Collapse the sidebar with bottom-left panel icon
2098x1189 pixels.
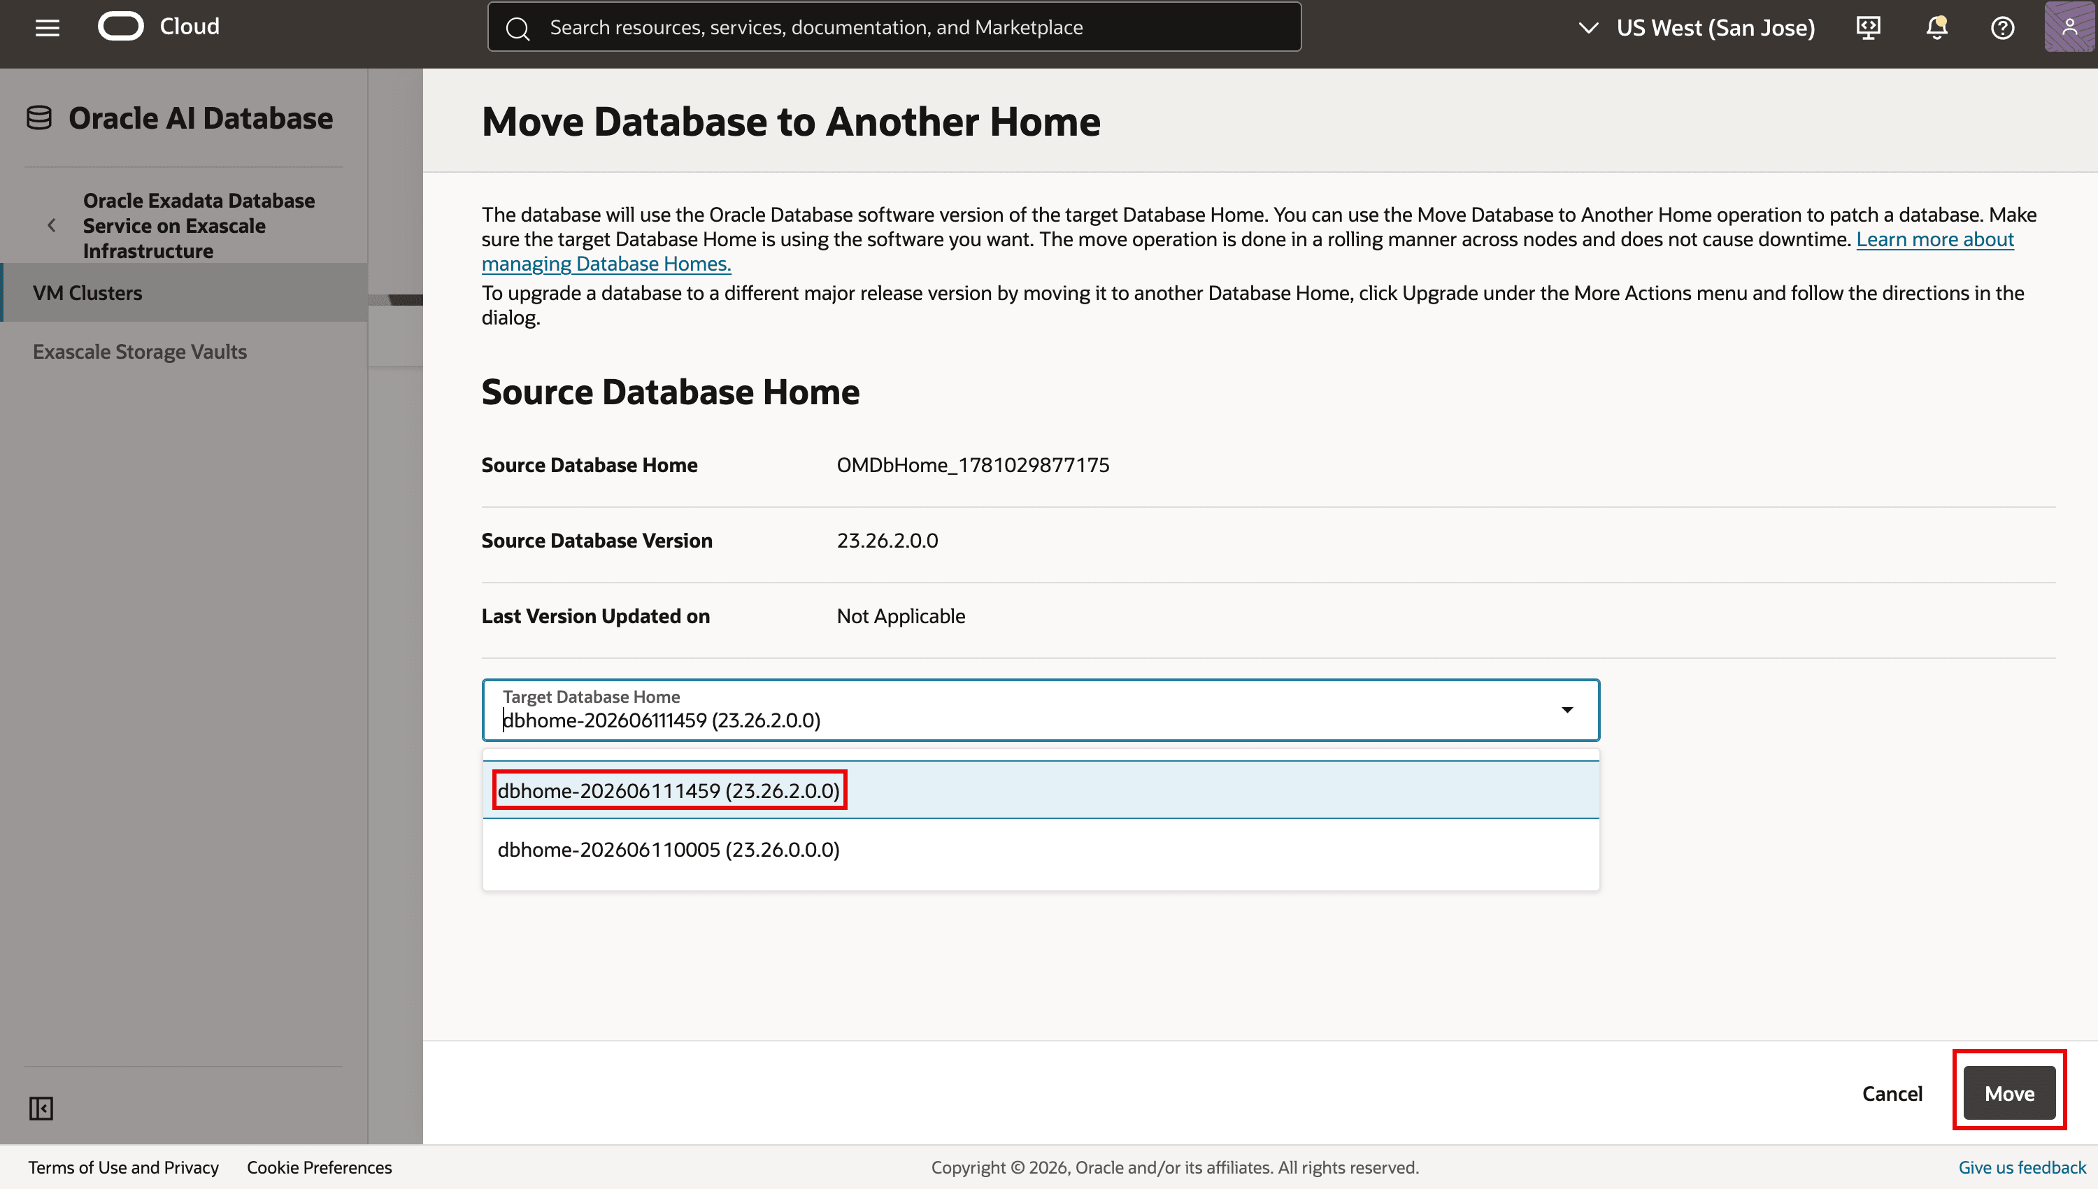pyautogui.click(x=41, y=1108)
